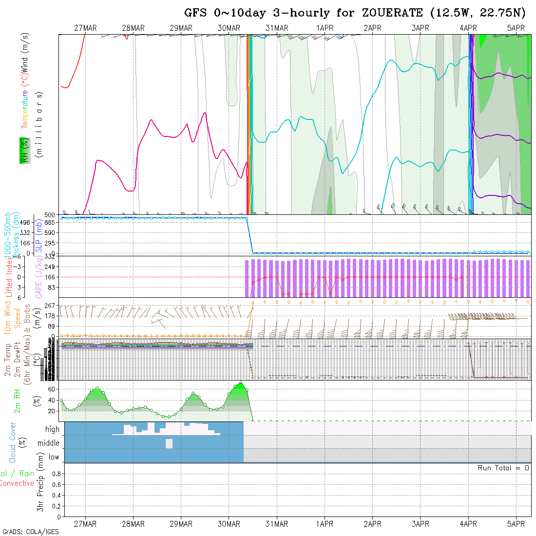Click the 2m RH axis label
The height and width of the screenshot is (536, 536).
(18, 401)
